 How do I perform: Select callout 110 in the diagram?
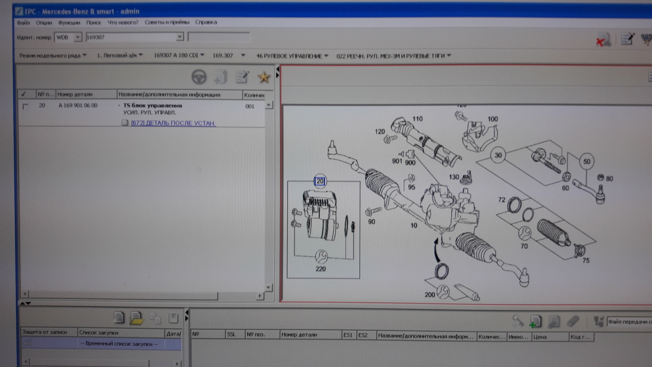418,119
